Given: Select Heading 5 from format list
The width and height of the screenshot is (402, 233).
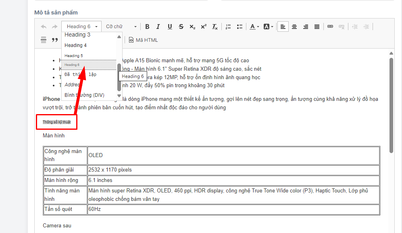Looking at the screenshot, I should 89,56.
